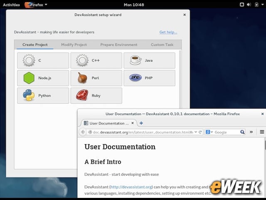Image resolution: width=266 pixels, height=200 pixels.
Task: Show more toolbar items via double chevron
Action: click(251, 132)
